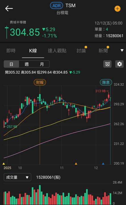Image resolution: width=126 pixels, height=205 pixels.
Task: Select the 日 daily interval
Action: 11,64
